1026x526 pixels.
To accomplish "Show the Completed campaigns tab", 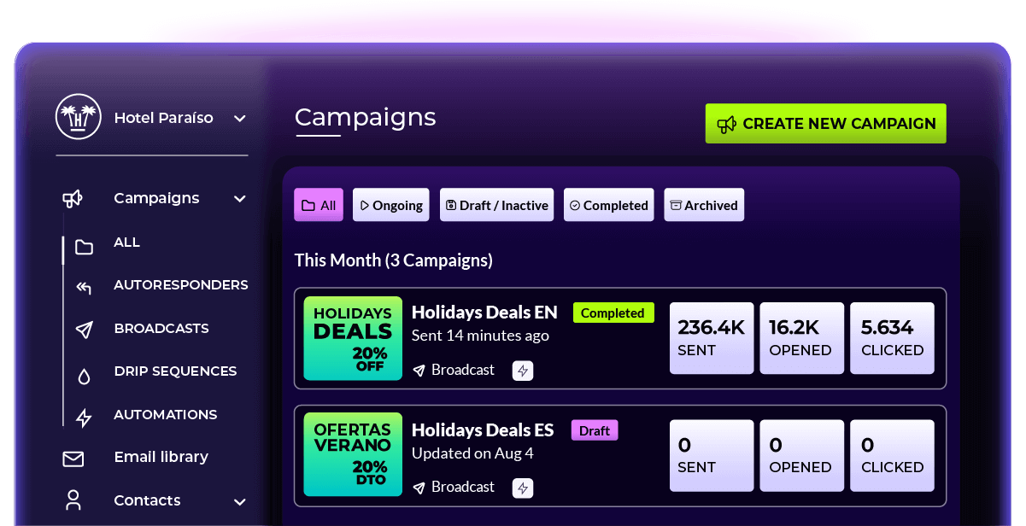I will (x=608, y=205).
